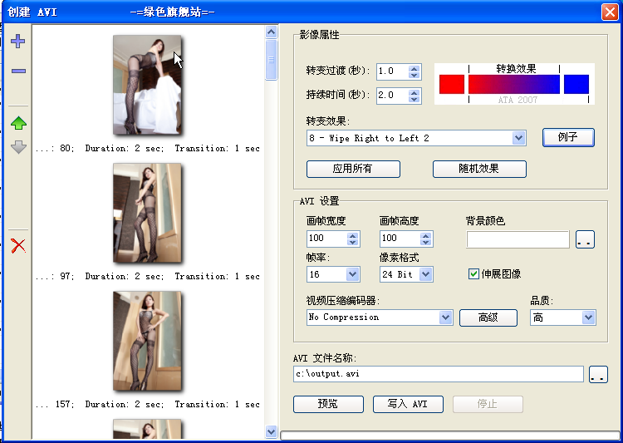The image size is (623, 443).
Task: Click the blue plus add-image icon
Action: pyautogui.click(x=18, y=41)
